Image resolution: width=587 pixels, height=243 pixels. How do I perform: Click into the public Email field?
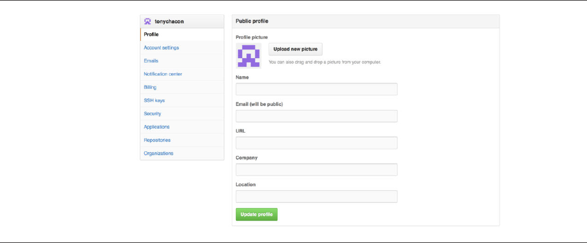[316, 116]
